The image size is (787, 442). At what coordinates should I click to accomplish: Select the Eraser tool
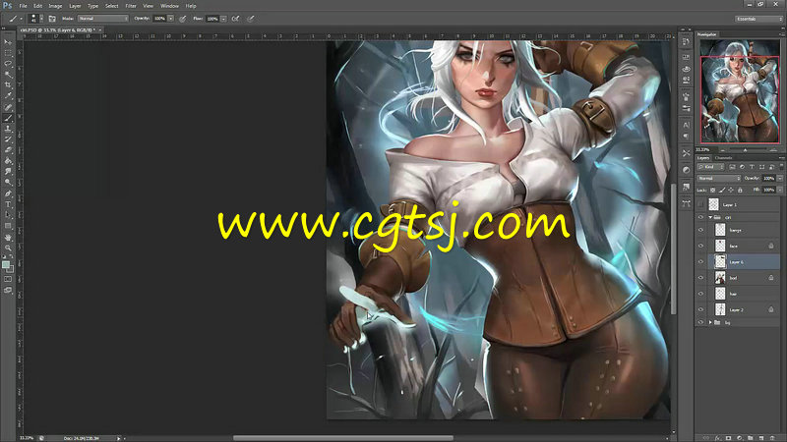click(x=8, y=150)
